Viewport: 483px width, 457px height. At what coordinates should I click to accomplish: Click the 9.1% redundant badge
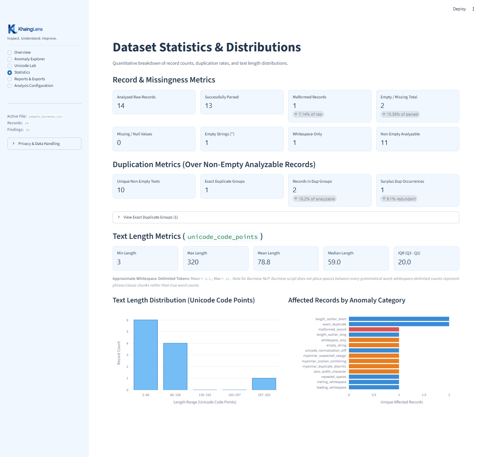point(399,199)
